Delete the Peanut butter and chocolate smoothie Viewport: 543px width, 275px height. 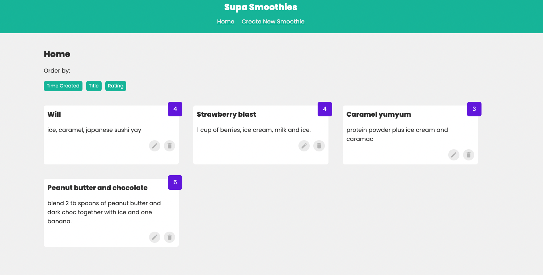(169, 237)
